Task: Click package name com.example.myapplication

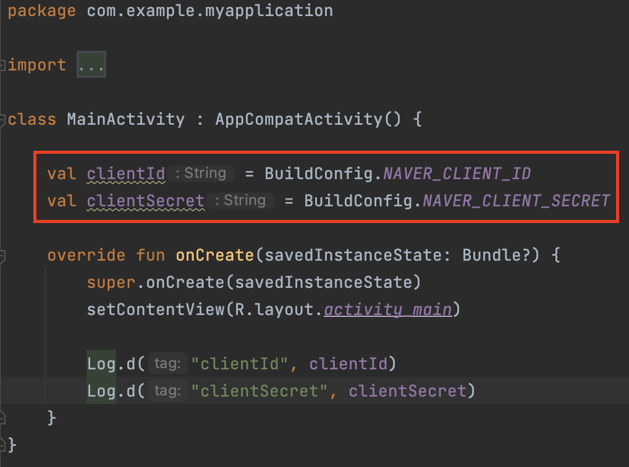Action: coord(210,11)
